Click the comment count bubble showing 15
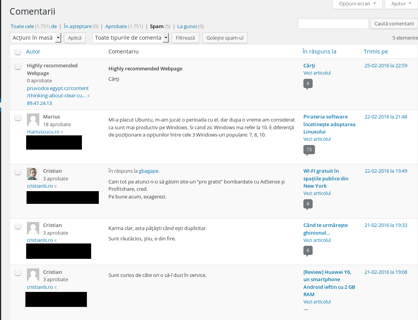Screen dimensions: 418x320 309,150
